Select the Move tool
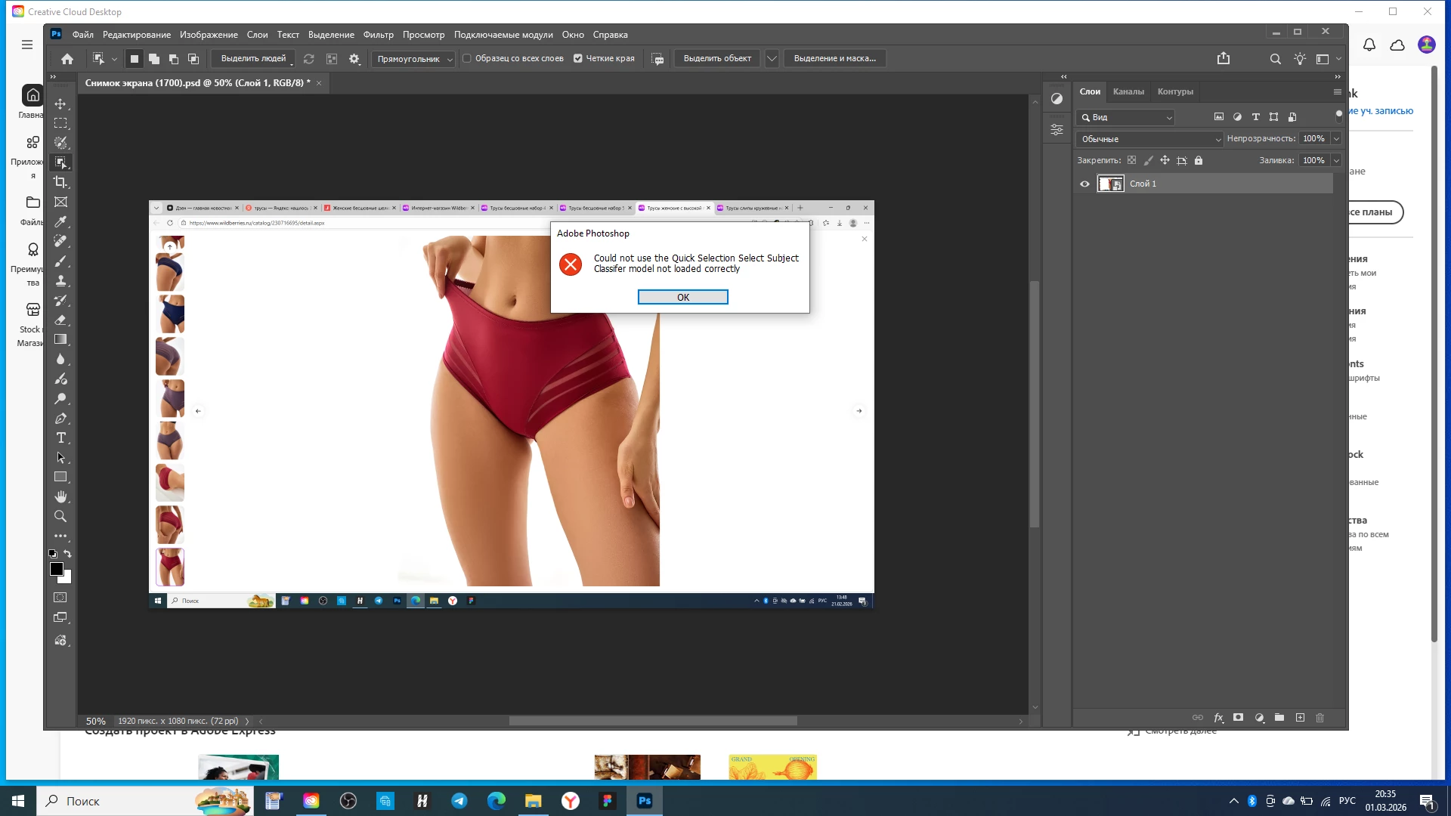The image size is (1451, 816). [60, 104]
